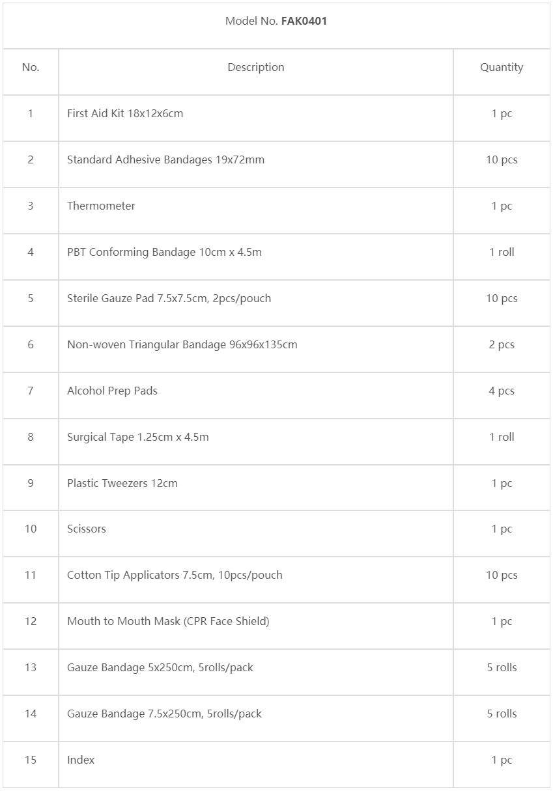This screenshot has height=791, width=553.
Task: Select the Alcohol Prep Pads item
Action: pyautogui.click(x=112, y=391)
